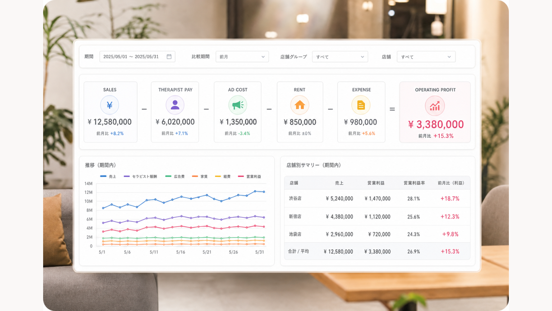Select the 期間 date range field
This screenshot has height=311, width=552.
pyautogui.click(x=137, y=57)
